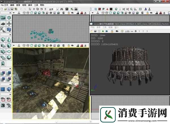Screen dimensions: 170x124
Task: Open the top-left viewport options arrow
Action: [14, 13]
